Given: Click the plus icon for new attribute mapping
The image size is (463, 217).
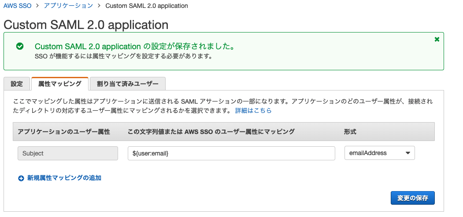Looking at the screenshot, I should (21, 178).
